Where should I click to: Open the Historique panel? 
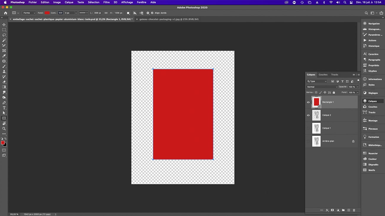[x=373, y=46]
